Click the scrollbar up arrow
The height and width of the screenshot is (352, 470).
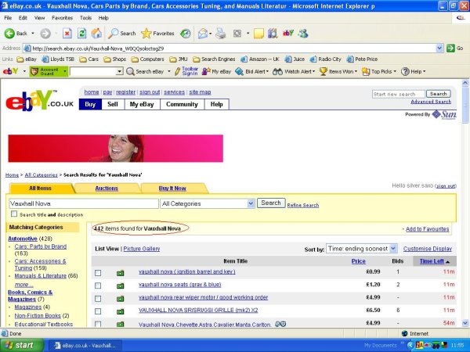coord(465,83)
